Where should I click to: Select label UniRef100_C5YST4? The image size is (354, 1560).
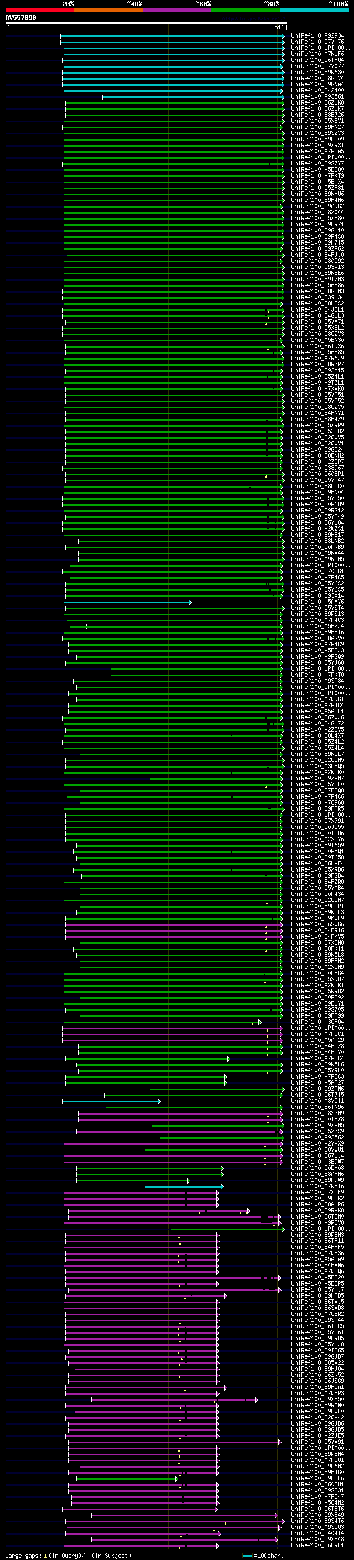coord(317,609)
